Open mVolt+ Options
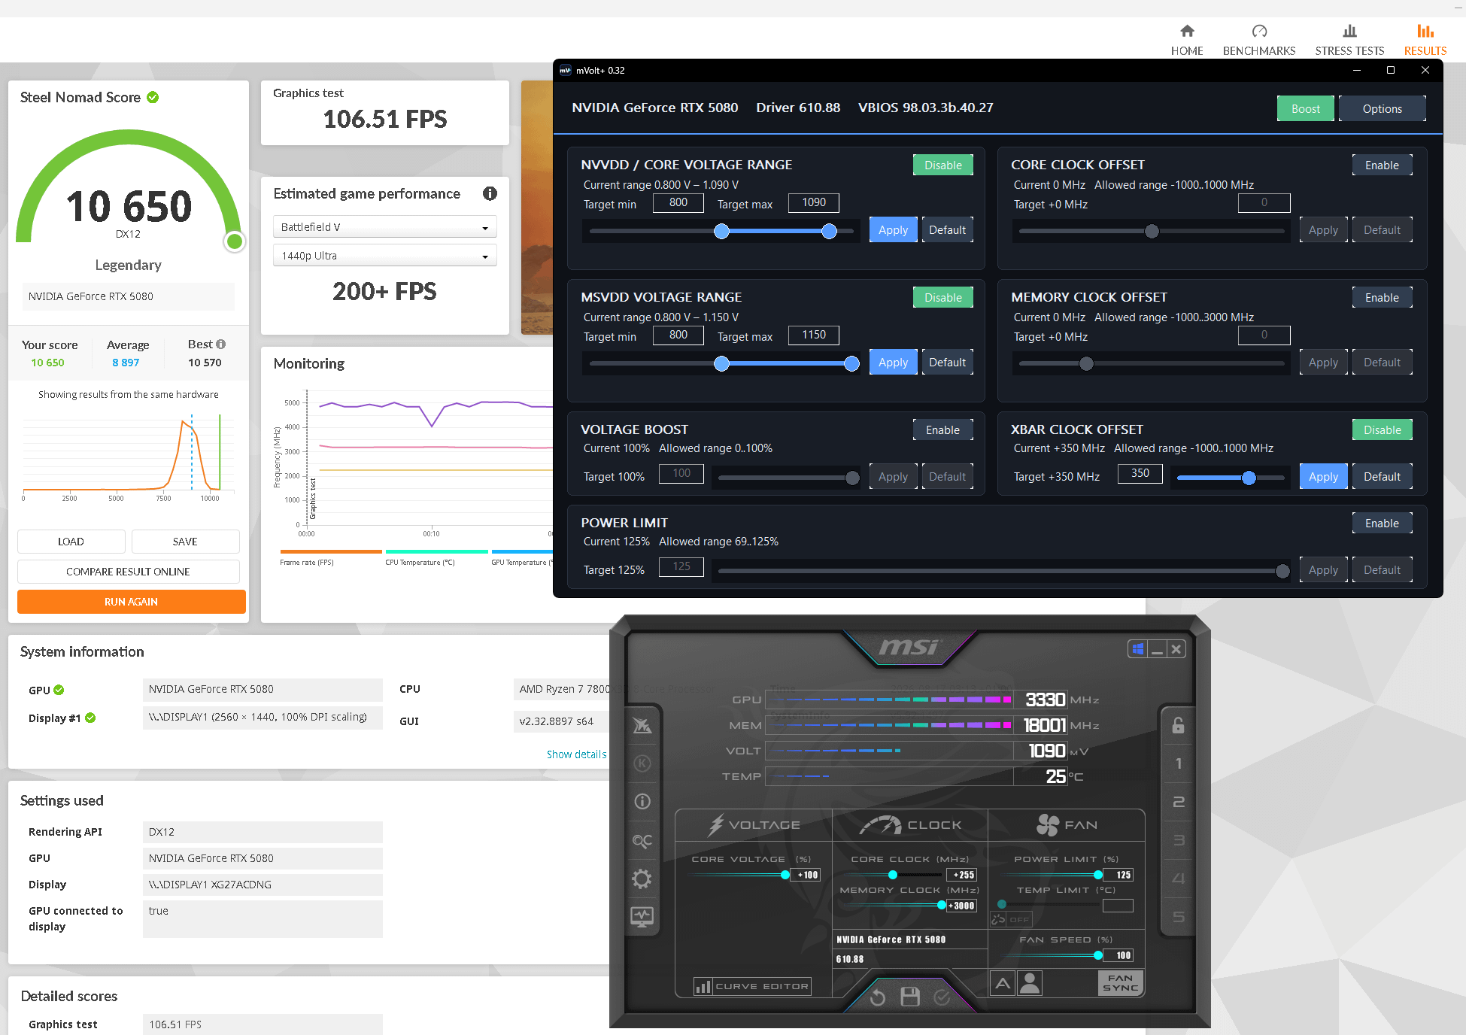The image size is (1466, 1035). pos(1382,108)
